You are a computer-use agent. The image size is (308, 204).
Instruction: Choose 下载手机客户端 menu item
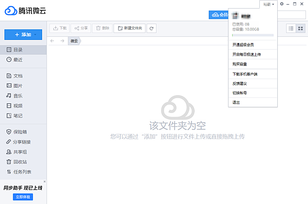253,74
